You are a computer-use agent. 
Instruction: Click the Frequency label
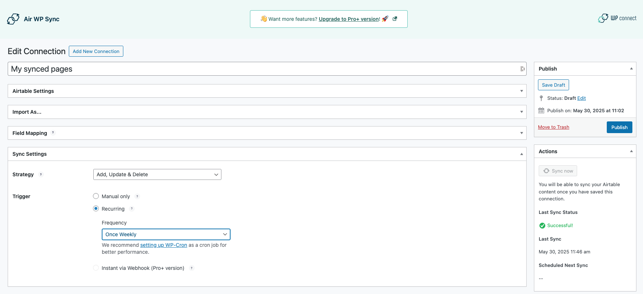(114, 223)
